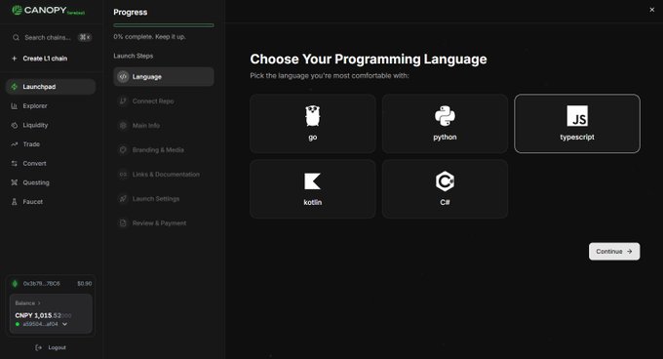The height and width of the screenshot is (359, 663).
Task: Click the $0.90 wallet value
Action: tap(85, 284)
